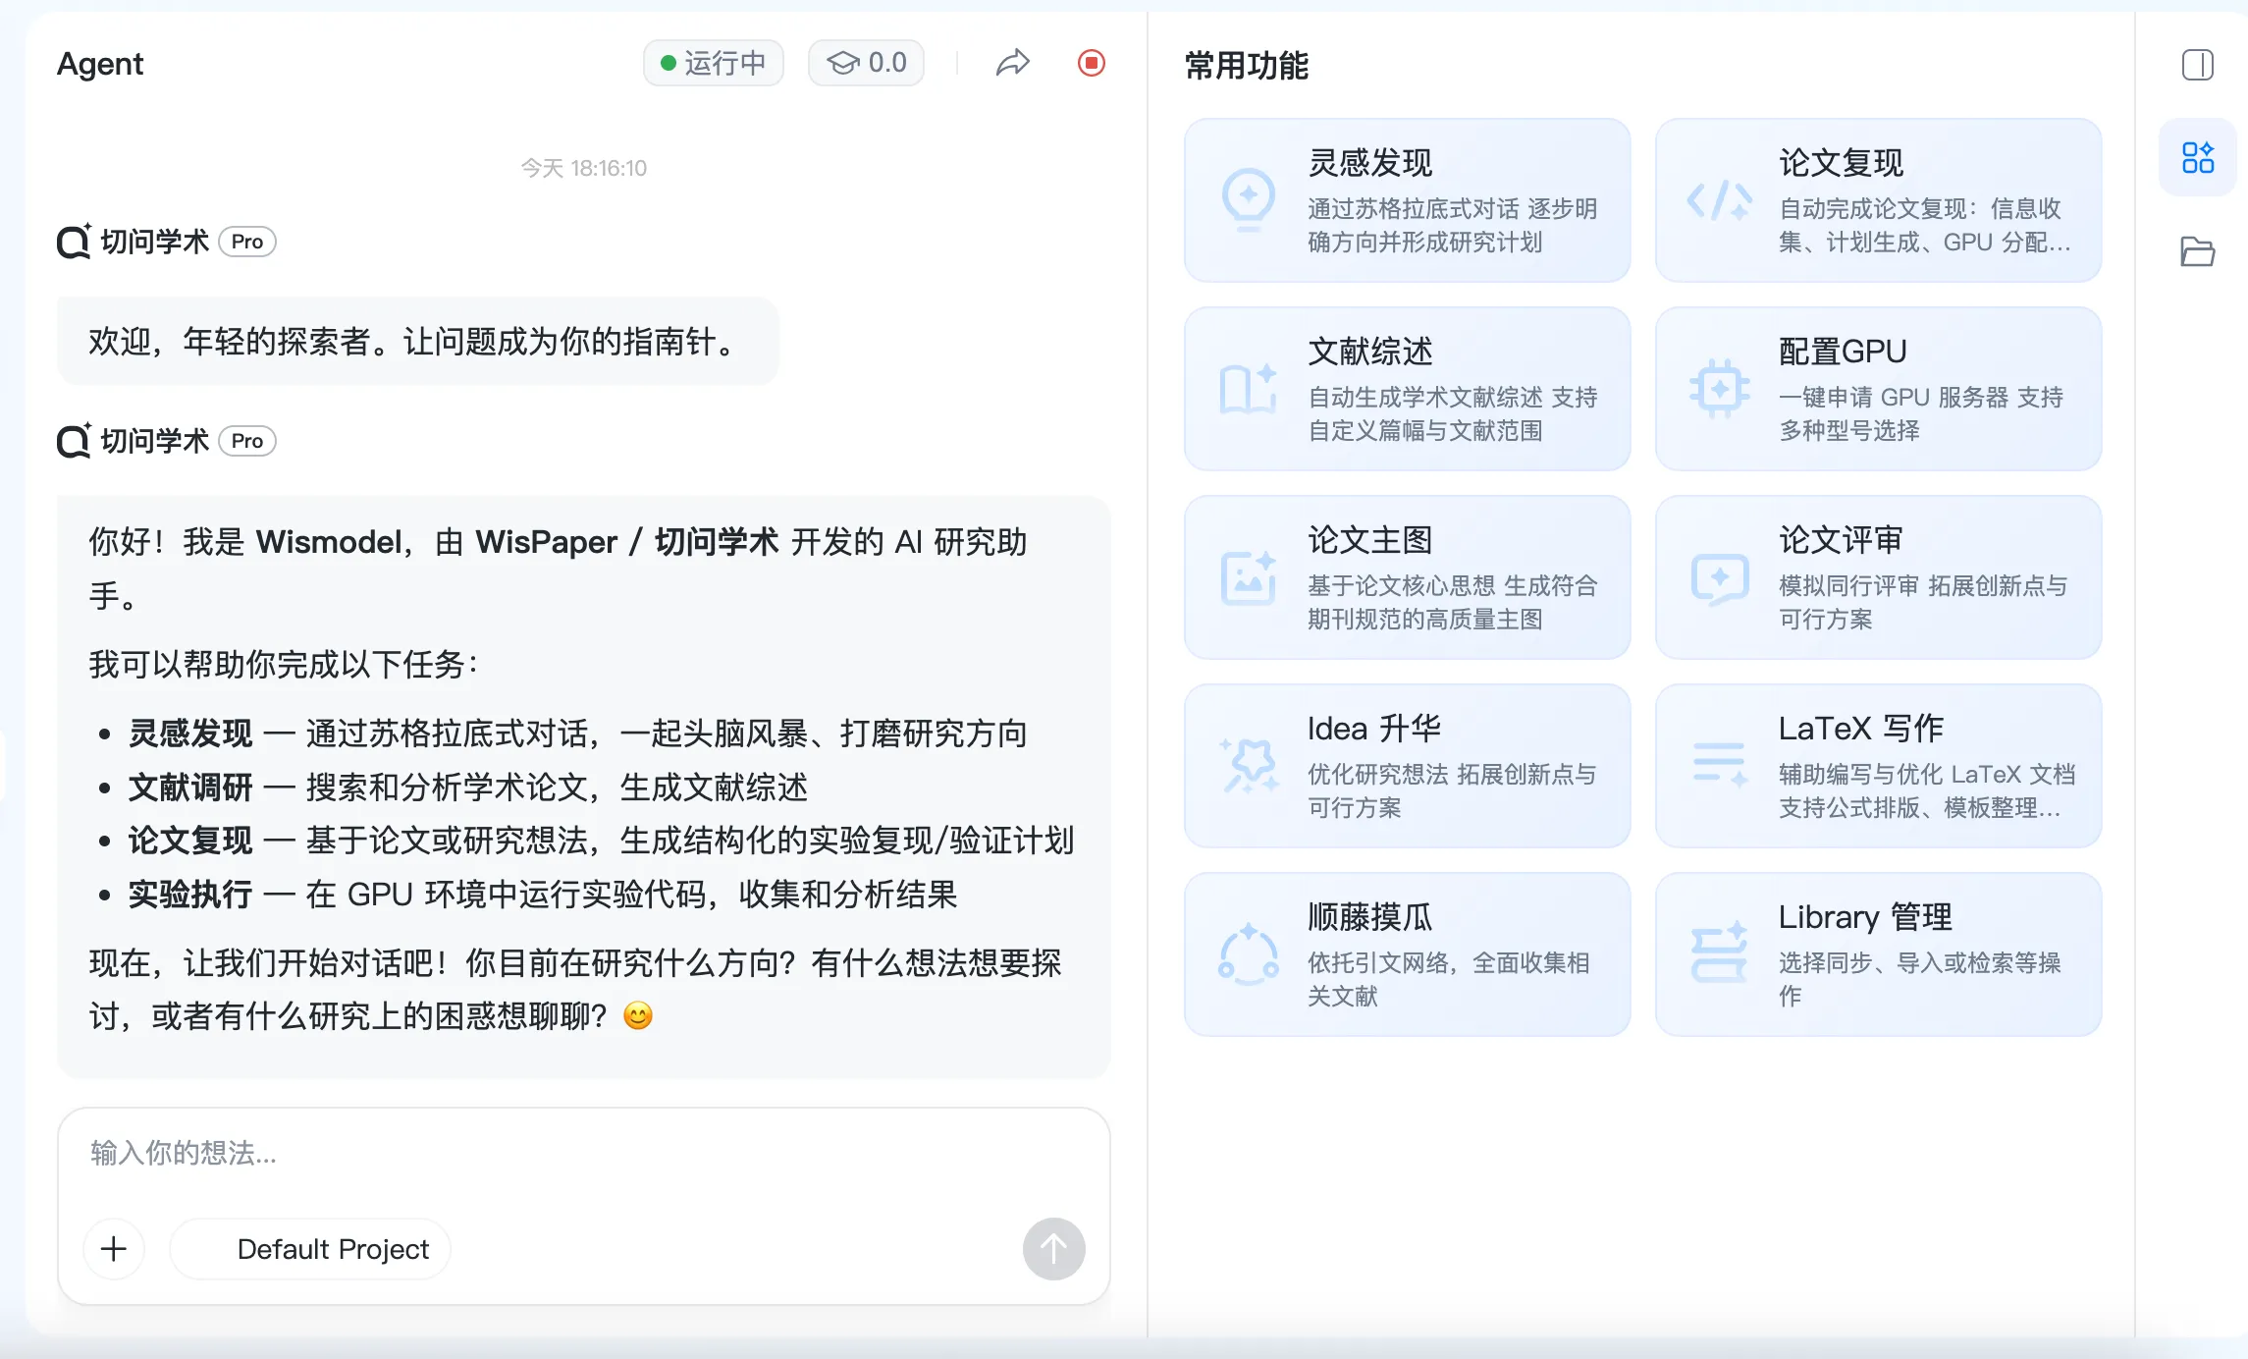Focus the 输入你的想法 input field

(583, 1153)
